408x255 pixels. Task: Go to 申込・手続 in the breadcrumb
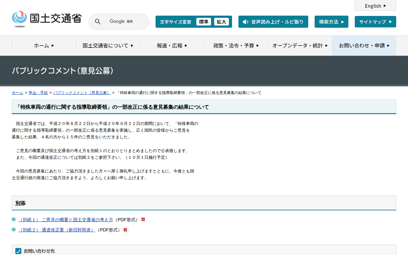(38, 93)
